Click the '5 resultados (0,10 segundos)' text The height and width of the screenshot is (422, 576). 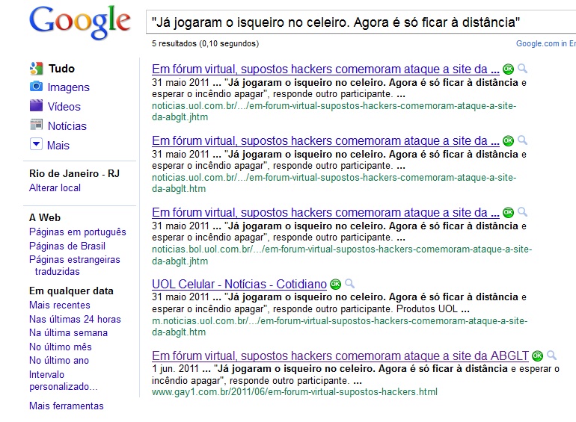tap(206, 43)
